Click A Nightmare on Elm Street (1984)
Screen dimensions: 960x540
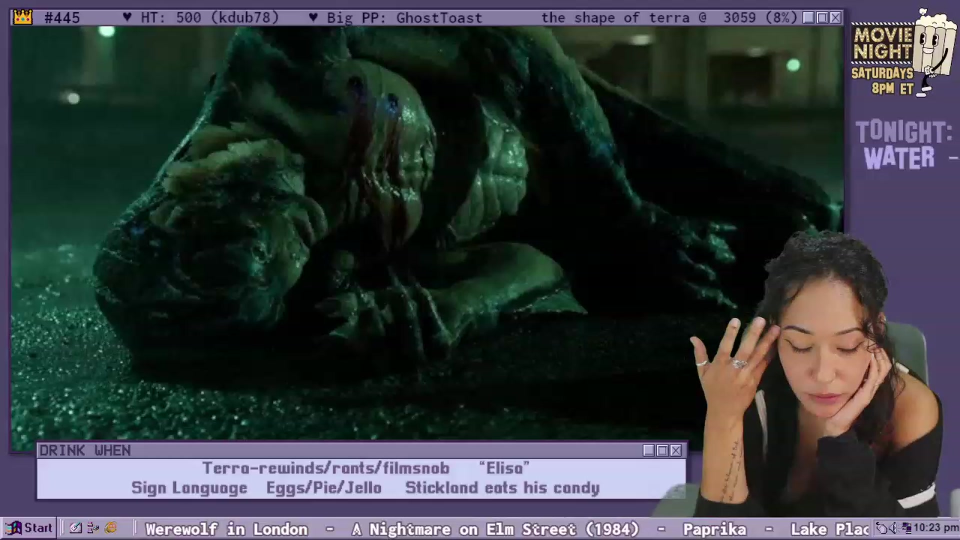pyautogui.click(x=495, y=529)
